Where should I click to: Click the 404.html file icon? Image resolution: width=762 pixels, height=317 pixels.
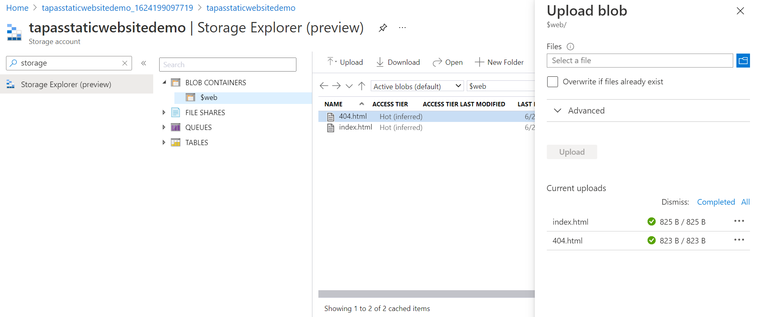[x=330, y=117]
